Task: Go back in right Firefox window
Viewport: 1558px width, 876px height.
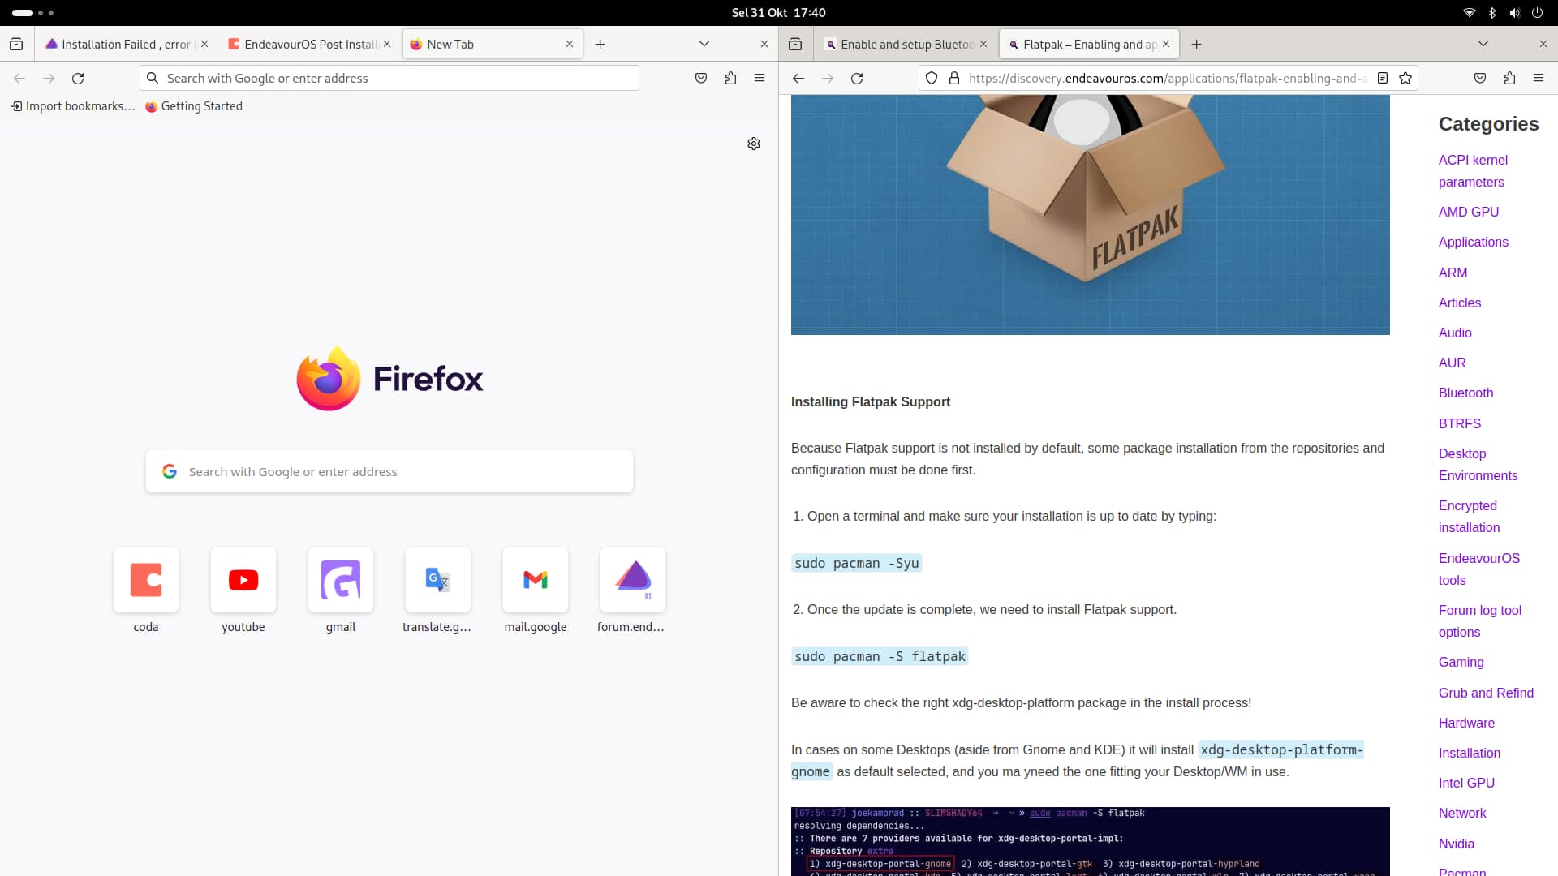Action: [798, 78]
